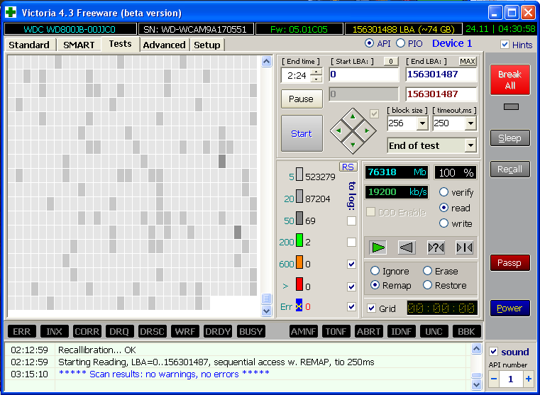Click the DRSC status indicator

coord(152,331)
